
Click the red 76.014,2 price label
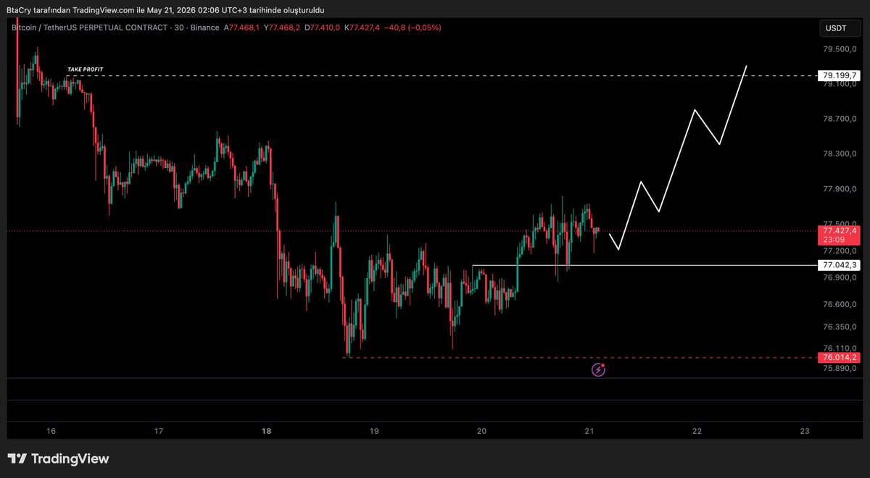pyautogui.click(x=838, y=357)
